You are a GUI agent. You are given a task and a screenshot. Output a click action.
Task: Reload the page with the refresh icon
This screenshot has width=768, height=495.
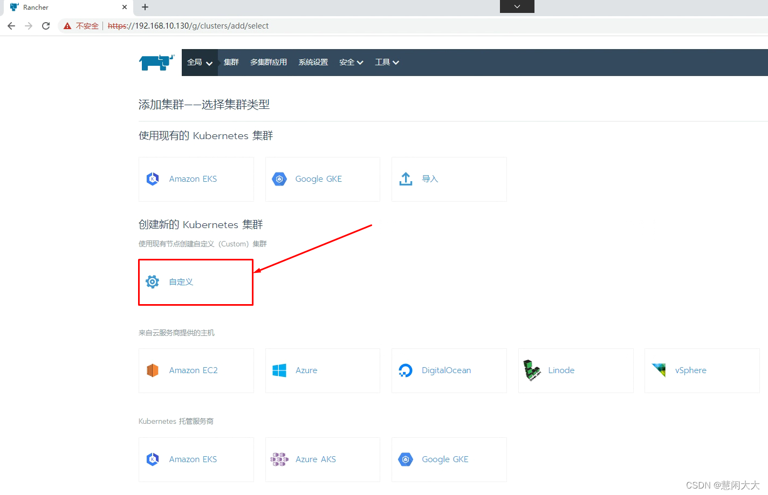pyautogui.click(x=46, y=26)
